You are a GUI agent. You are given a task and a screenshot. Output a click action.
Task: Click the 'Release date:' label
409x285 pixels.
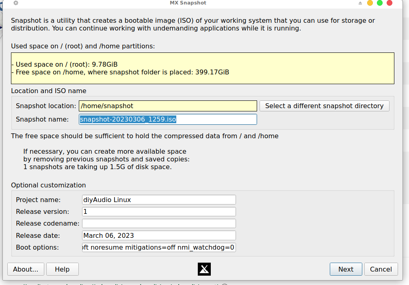click(38, 235)
